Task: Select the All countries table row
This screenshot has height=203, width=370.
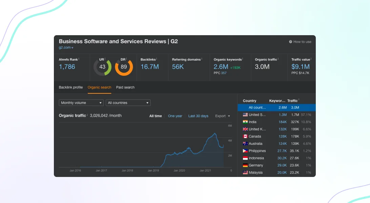Action: [276, 107]
